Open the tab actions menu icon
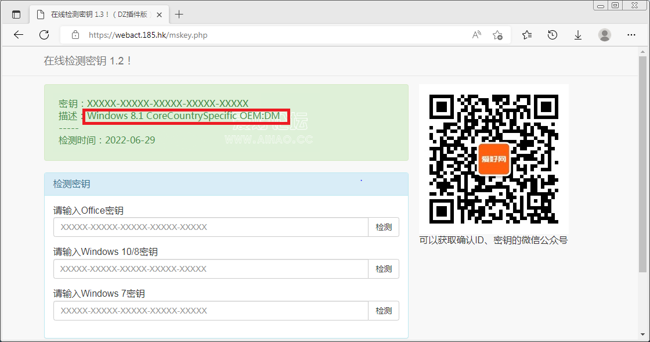 point(16,15)
